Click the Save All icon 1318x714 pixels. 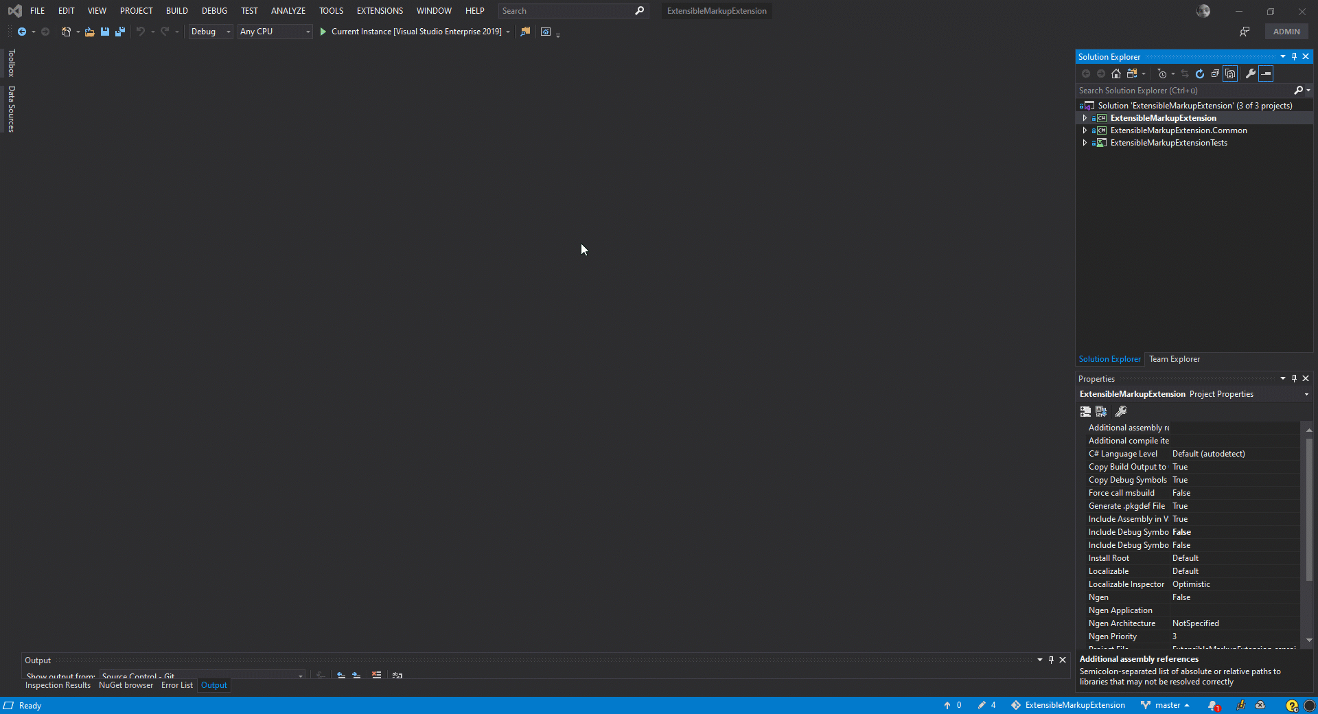click(x=120, y=32)
